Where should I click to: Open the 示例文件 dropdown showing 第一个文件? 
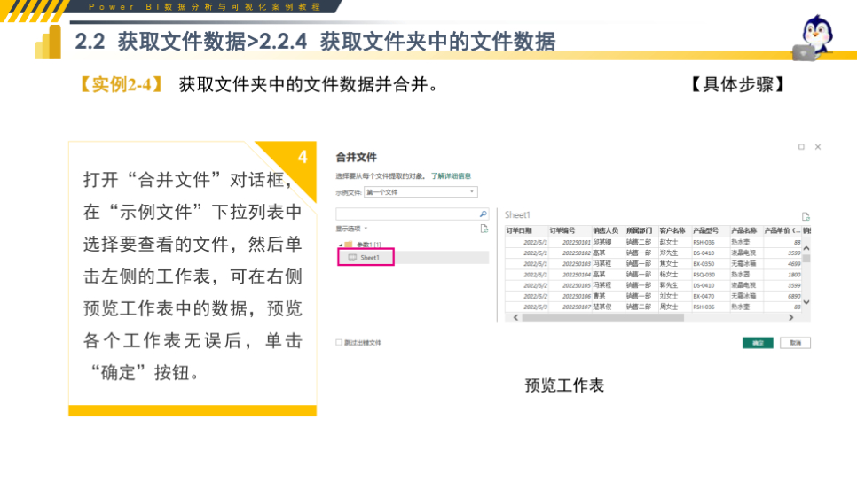pos(421,192)
